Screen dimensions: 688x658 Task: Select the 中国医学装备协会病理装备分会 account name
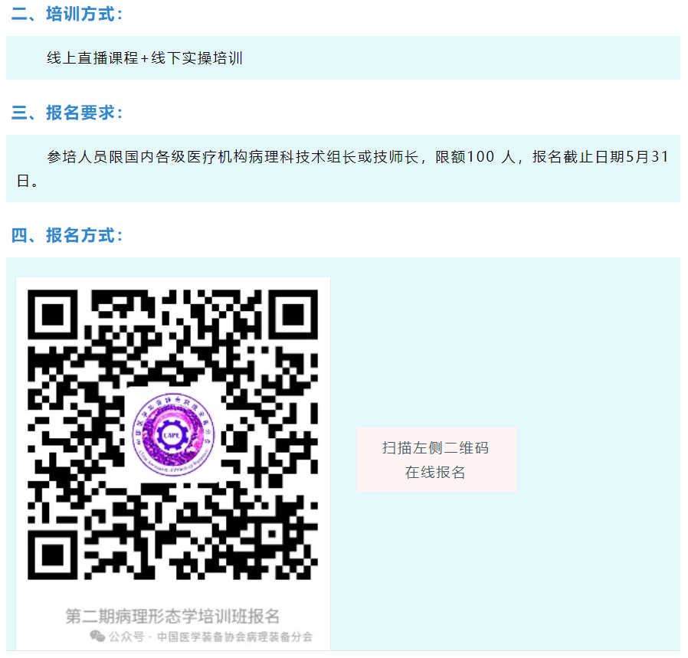[234, 637]
